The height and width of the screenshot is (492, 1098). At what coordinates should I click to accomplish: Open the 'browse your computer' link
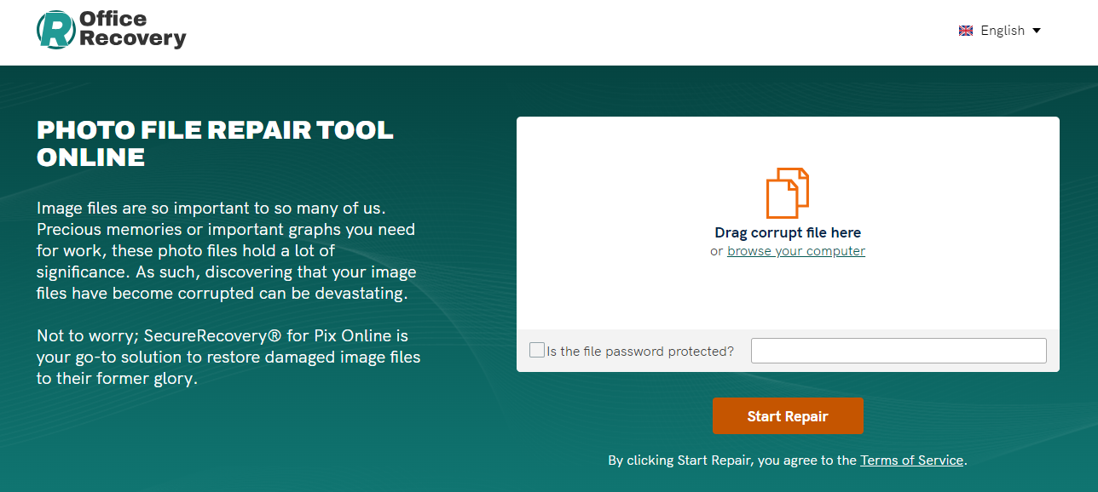(x=795, y=251)
